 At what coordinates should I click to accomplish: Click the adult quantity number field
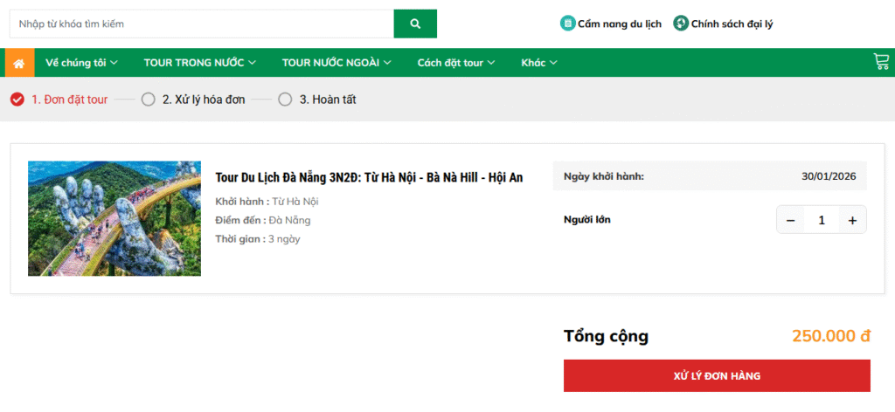[822, 220]
